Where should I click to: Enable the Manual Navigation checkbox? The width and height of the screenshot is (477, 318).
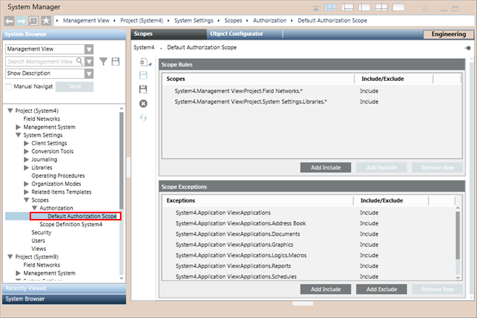(x=9, y=86)
